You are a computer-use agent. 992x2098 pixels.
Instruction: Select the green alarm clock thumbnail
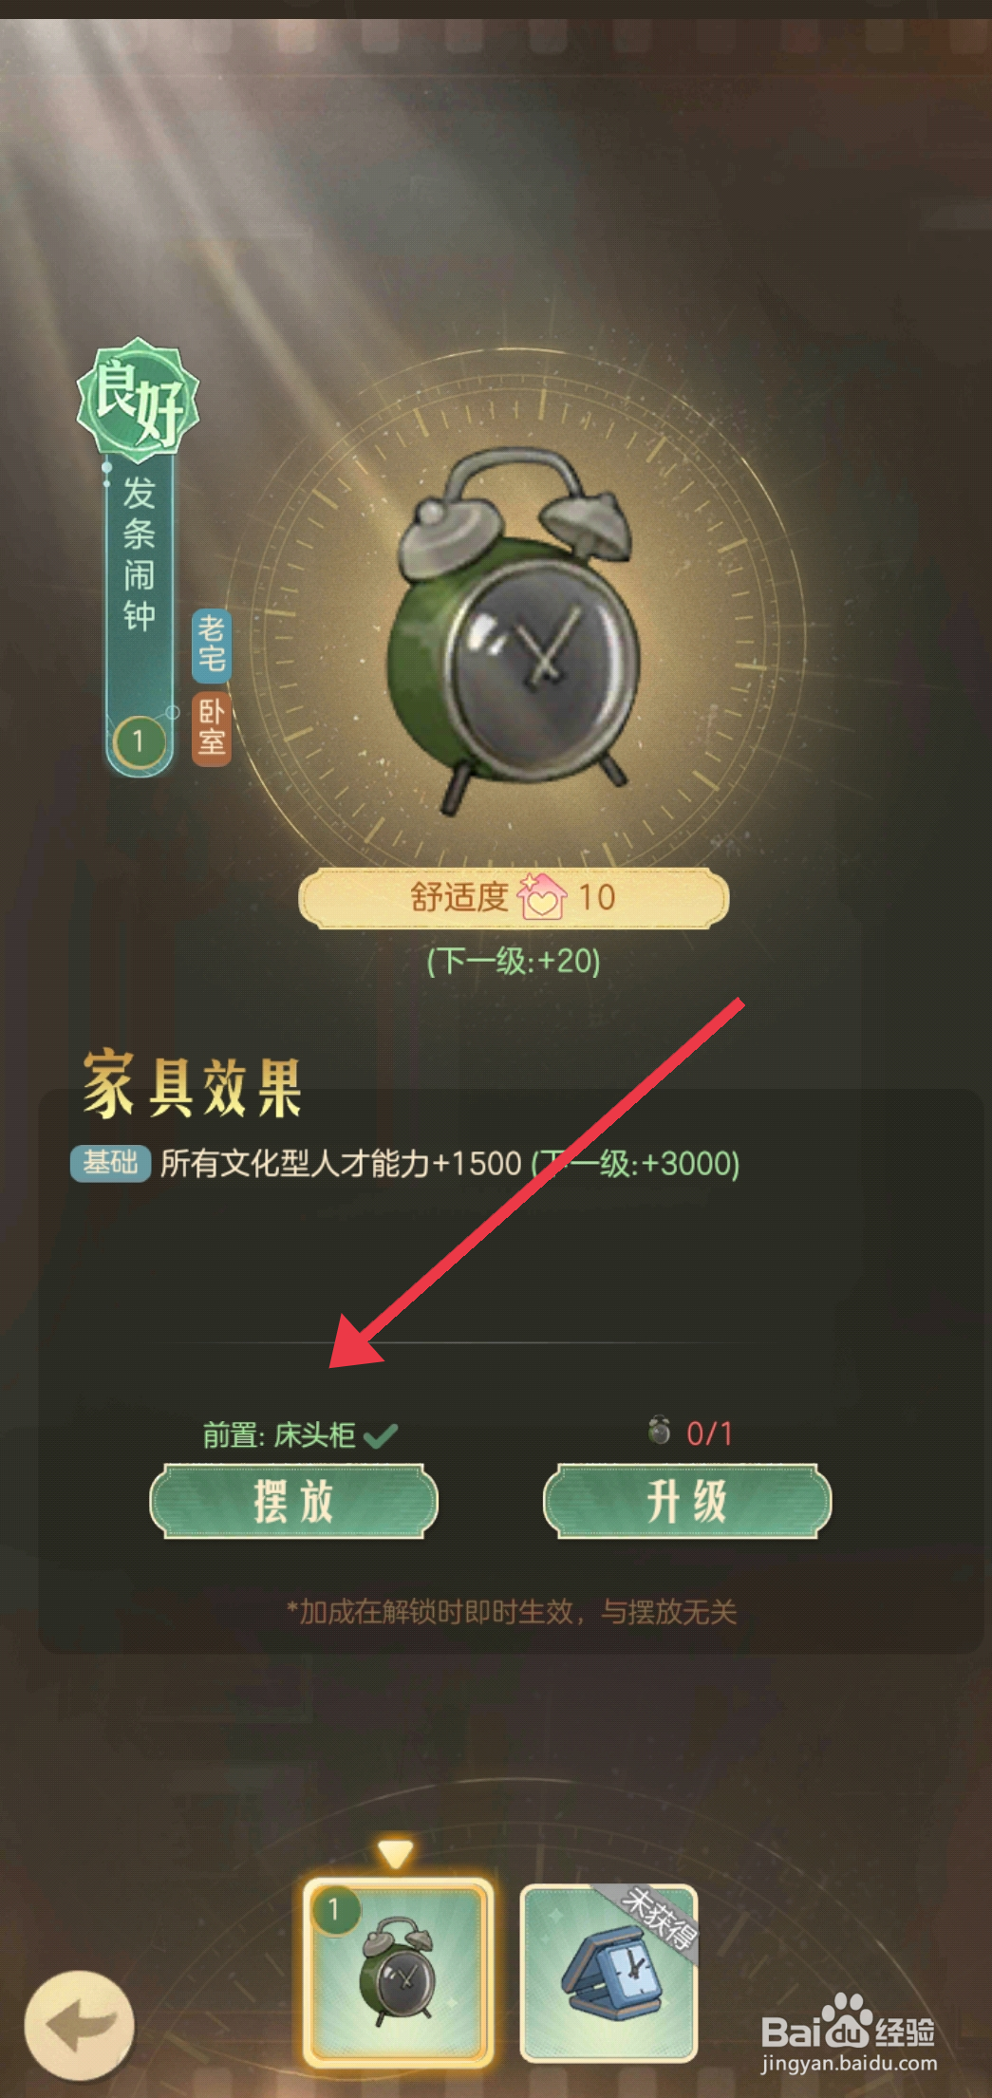click(399, 1973)
